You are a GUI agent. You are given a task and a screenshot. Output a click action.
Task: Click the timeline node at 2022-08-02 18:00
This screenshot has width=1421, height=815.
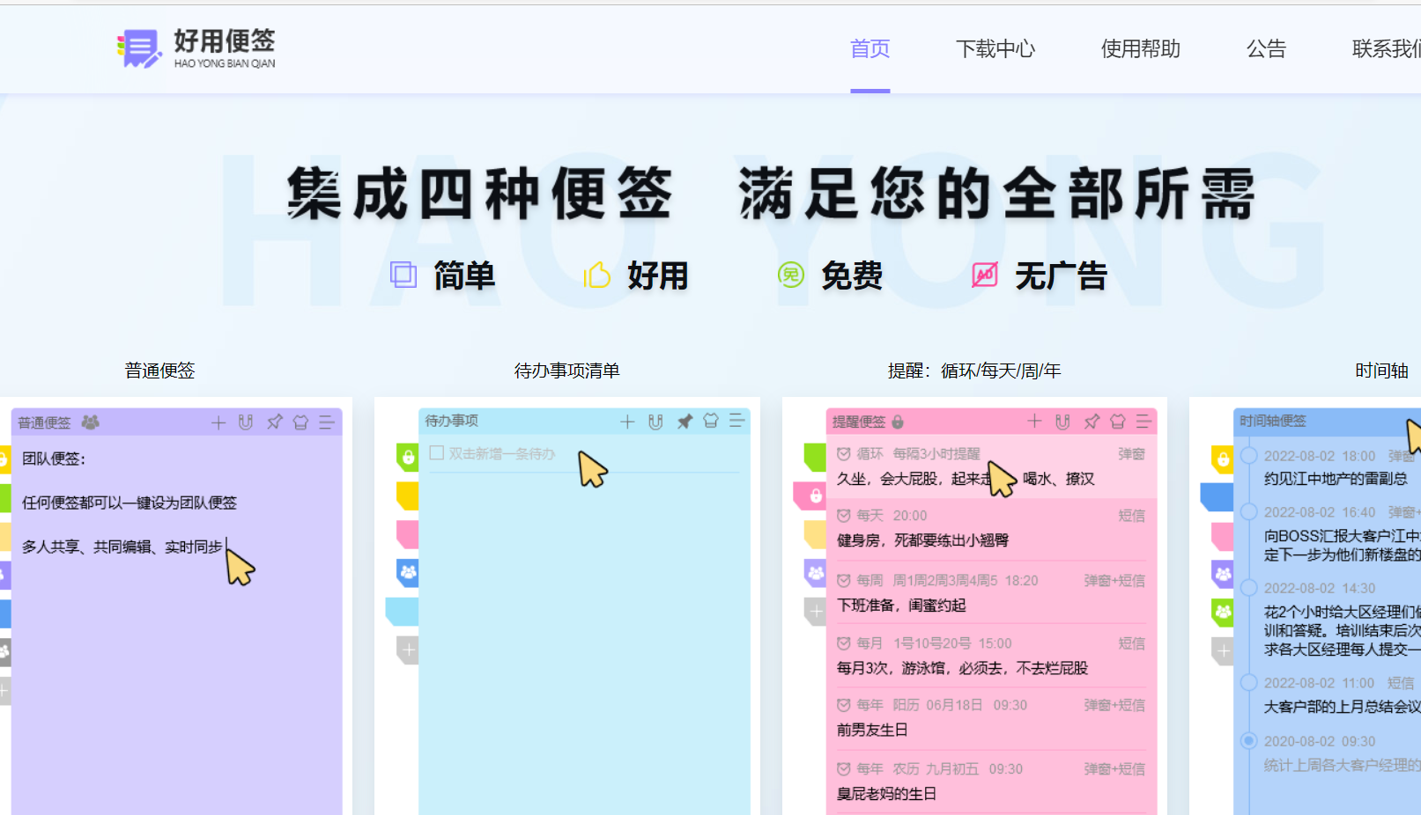pos(1248,455)
